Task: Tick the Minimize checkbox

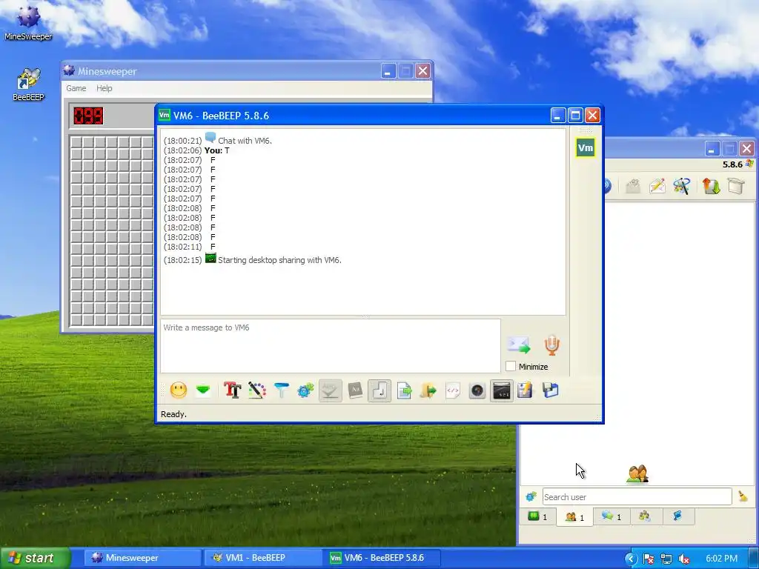Action: point(511,366)
